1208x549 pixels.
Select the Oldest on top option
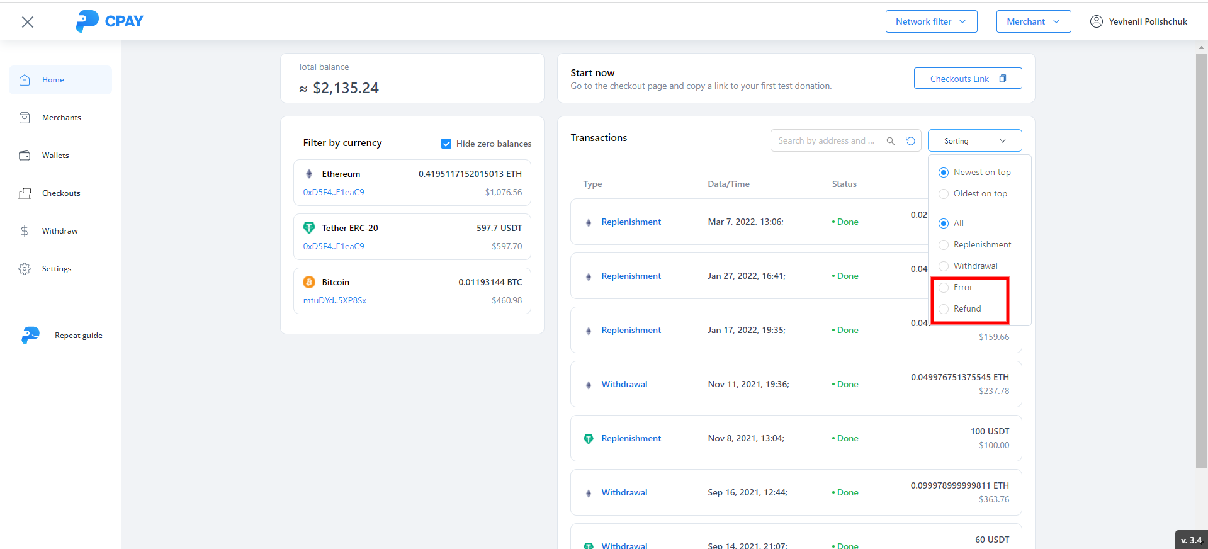pyautogui.click(x=944, y=194)
